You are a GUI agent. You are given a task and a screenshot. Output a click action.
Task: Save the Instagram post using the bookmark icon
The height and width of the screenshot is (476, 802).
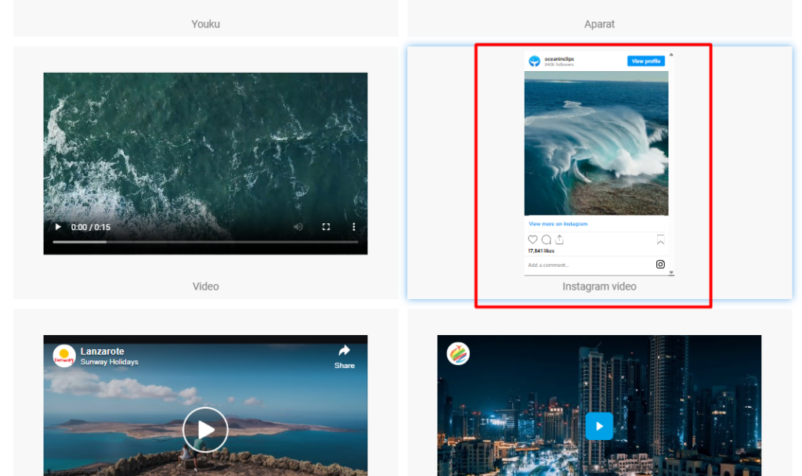click(660, 240)
